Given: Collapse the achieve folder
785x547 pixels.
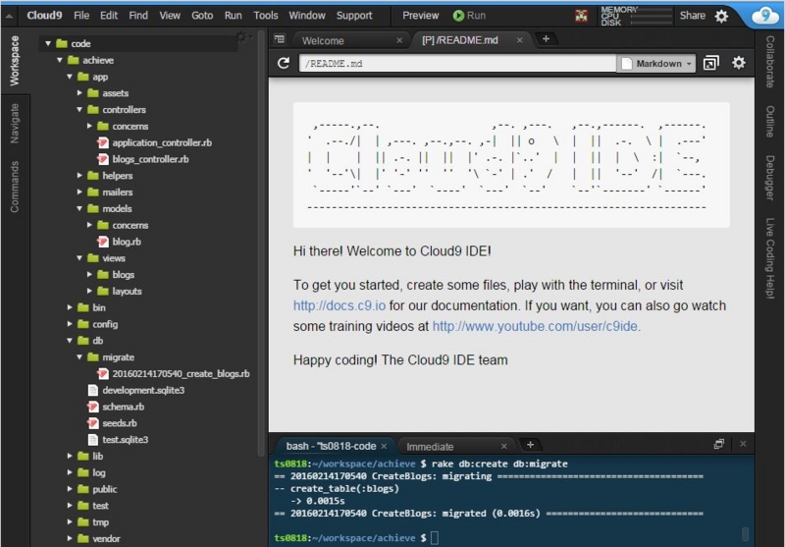Looking at the screenshot, I should click(x=60, y=60).
